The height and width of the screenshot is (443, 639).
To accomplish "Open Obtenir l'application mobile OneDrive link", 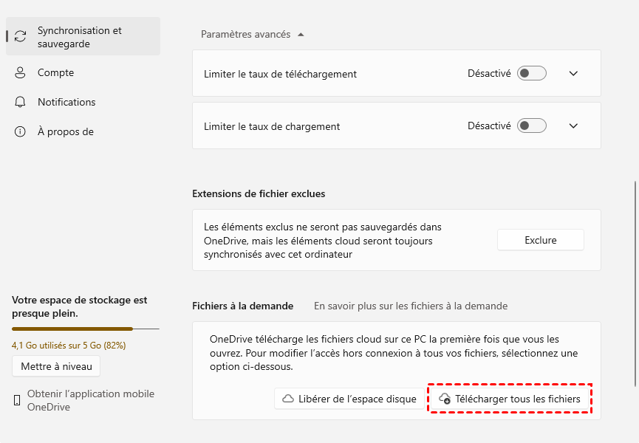I will tap(91, 400).
